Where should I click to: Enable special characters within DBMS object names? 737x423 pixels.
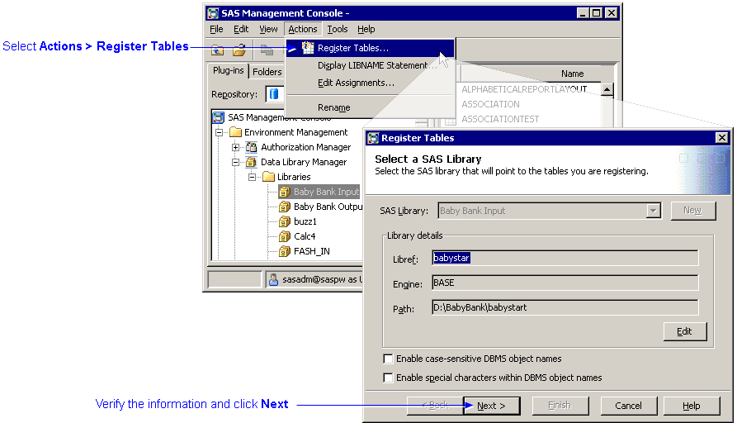click(x=389, y=378)
